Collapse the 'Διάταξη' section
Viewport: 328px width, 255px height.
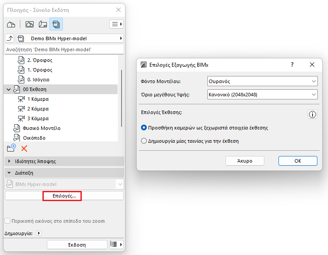64,173
